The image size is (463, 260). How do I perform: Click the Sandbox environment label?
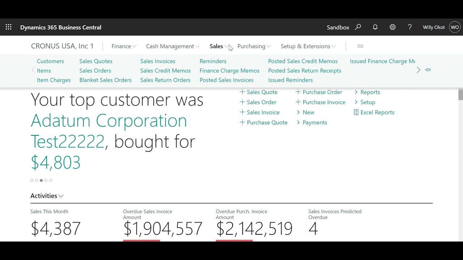click(x=338, y=27)
